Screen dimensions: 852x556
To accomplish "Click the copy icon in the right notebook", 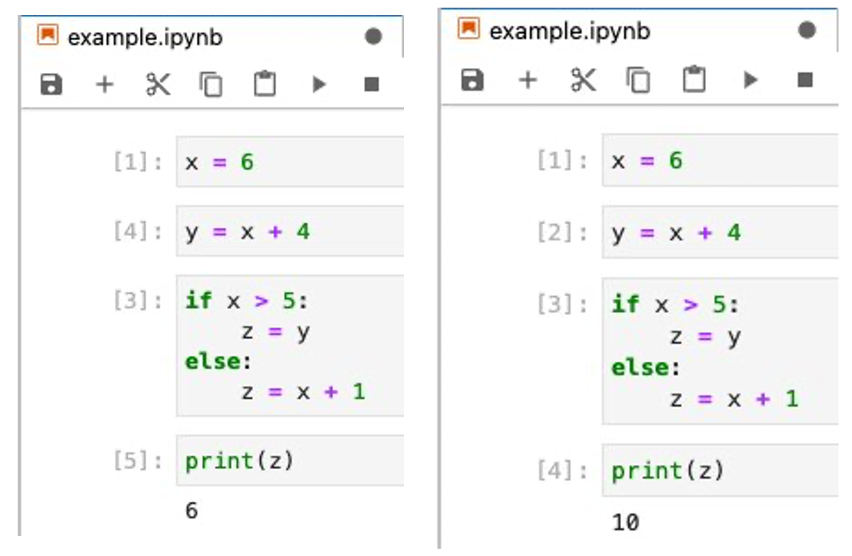I will 639,80.
